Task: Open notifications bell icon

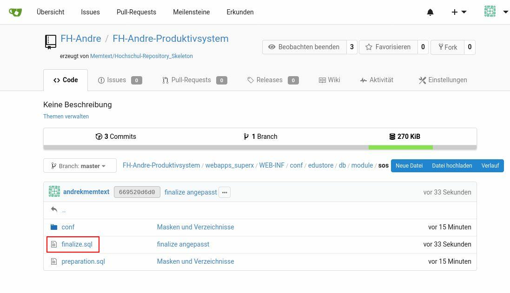Action: (430, 12)
